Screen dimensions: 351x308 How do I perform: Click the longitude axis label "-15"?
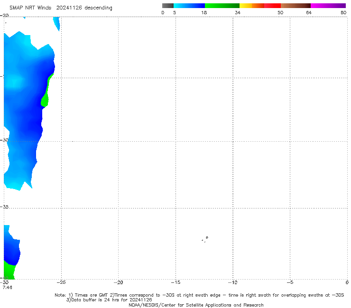coord(175,282)
